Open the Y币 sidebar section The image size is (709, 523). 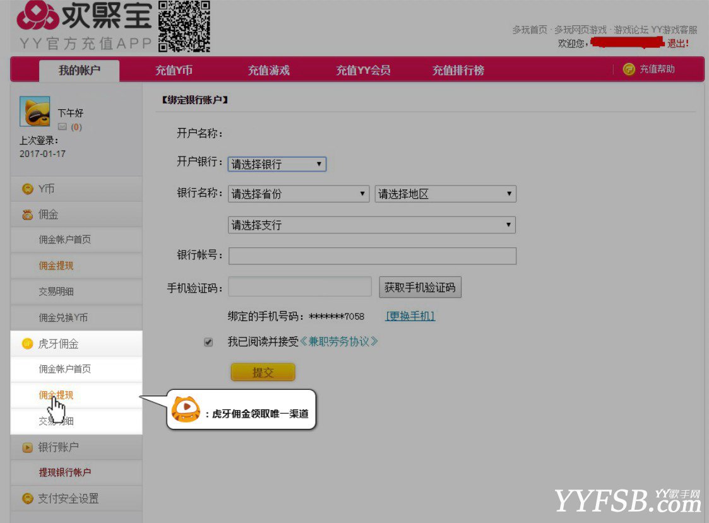click(x=76, y=189)
